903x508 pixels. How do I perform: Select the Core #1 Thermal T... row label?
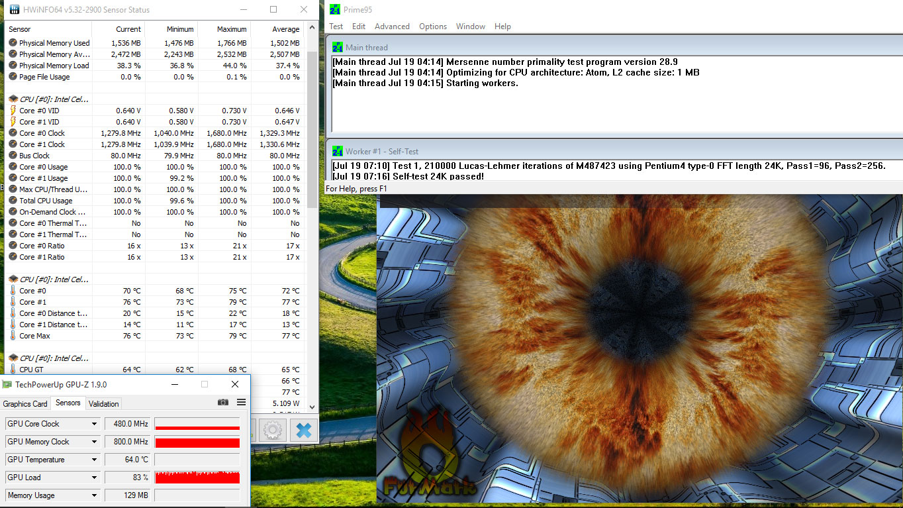click(x=53, y=234)
